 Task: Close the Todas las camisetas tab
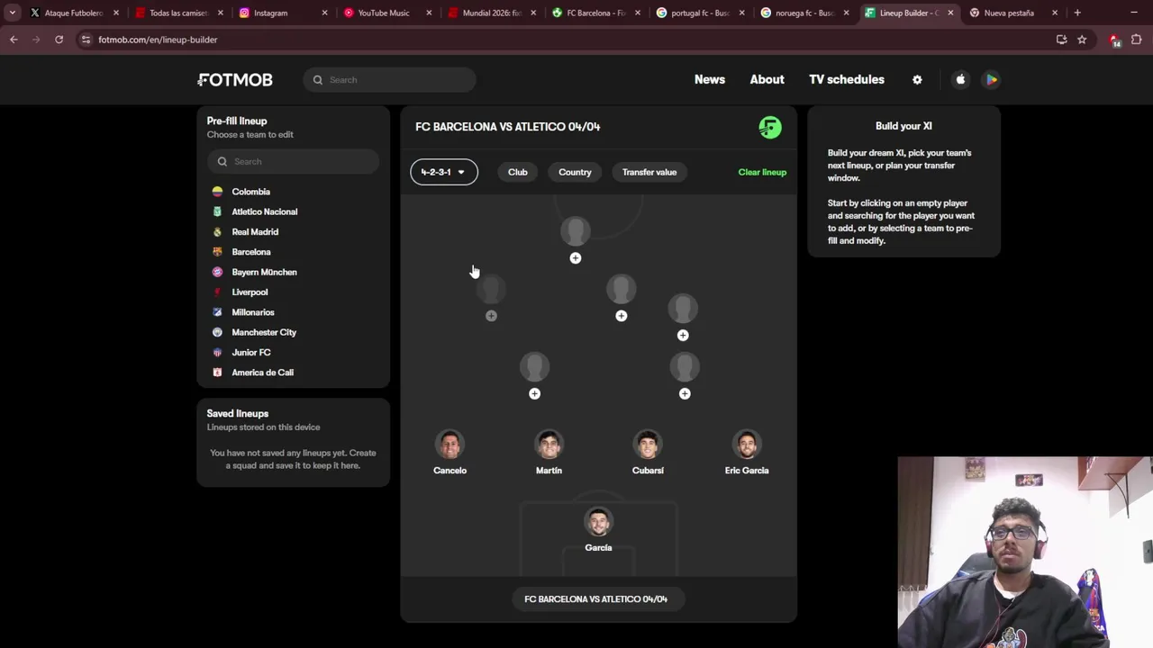click(220, 13)
